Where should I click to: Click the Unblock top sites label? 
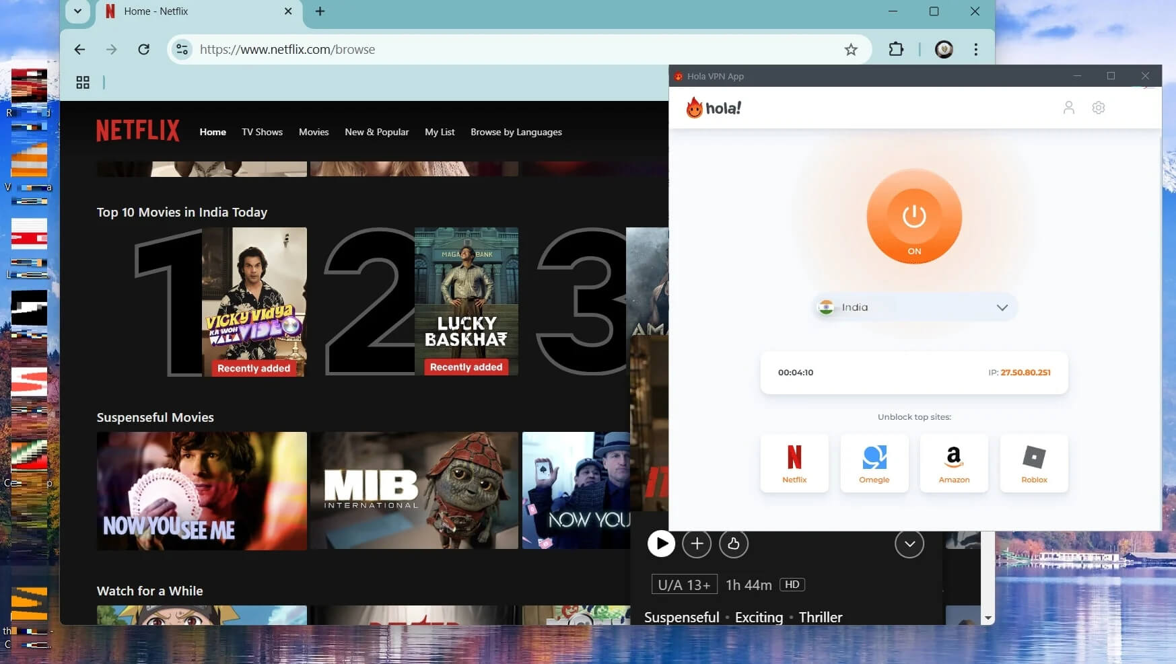click(x=914, y=417)
